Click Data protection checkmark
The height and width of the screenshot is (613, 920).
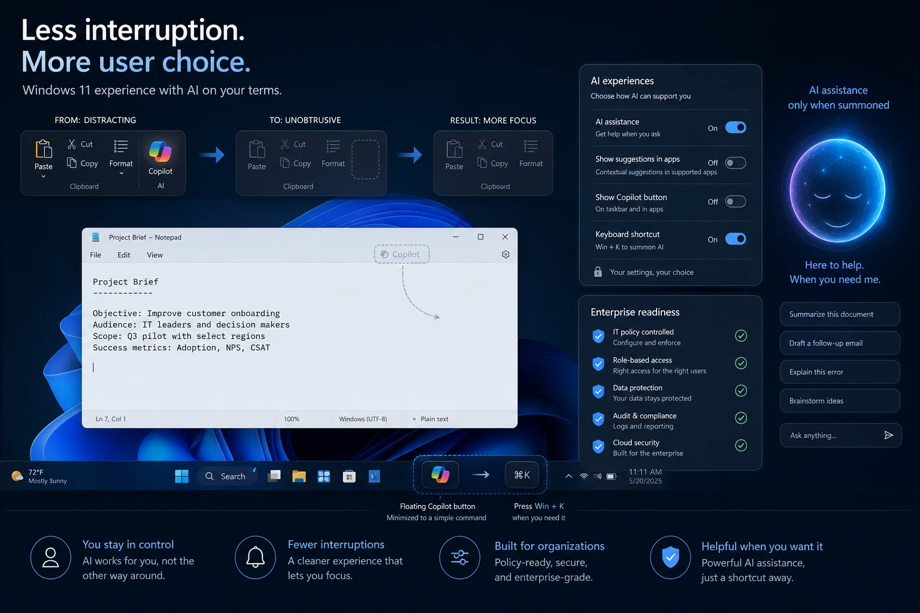(741, 391)
